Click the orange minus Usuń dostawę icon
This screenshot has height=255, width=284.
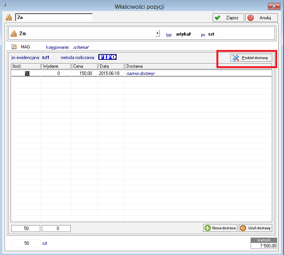[x=243, y=228]
